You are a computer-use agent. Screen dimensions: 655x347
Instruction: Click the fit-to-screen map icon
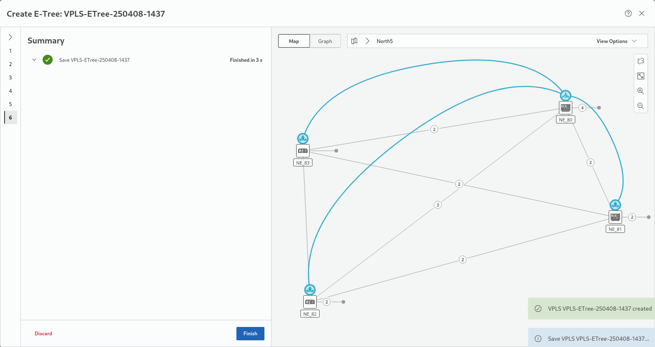pyautogui.click(x=641, y=76)
